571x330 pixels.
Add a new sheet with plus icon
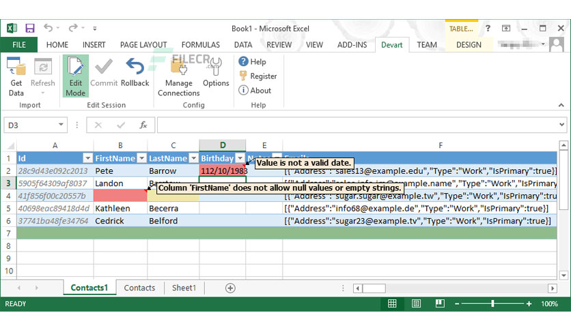[230, 288]
